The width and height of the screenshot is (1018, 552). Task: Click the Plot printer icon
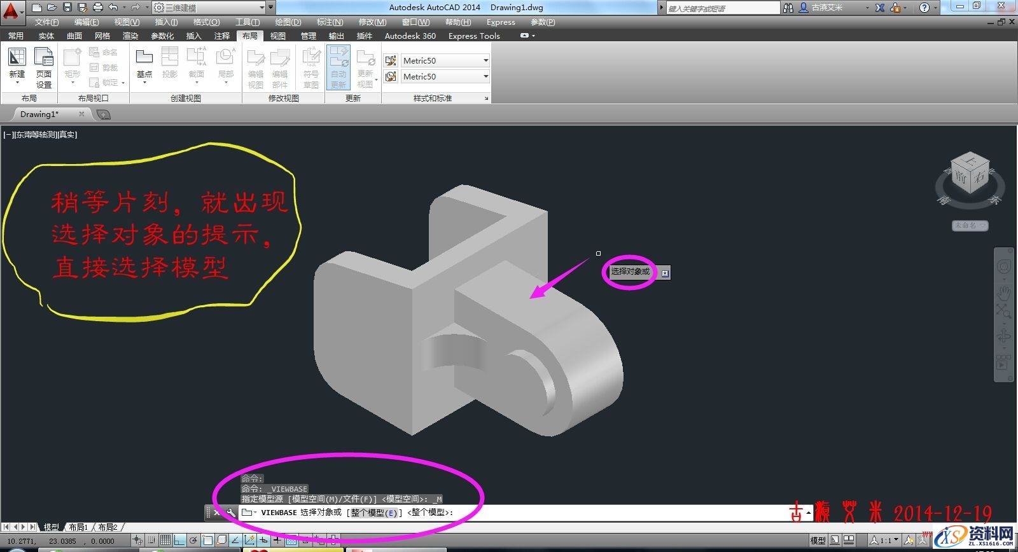tap(98, 8)
